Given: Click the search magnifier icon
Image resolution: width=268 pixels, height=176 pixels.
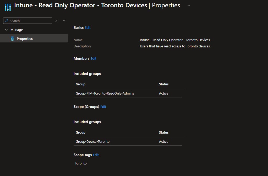Looking at the screenshot, I should 7,21.
